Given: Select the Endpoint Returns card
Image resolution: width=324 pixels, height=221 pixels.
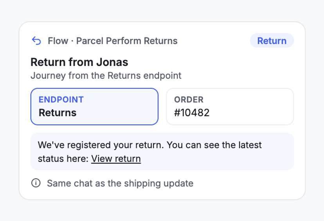Looking at the screenshot, I should pos(94,107).
